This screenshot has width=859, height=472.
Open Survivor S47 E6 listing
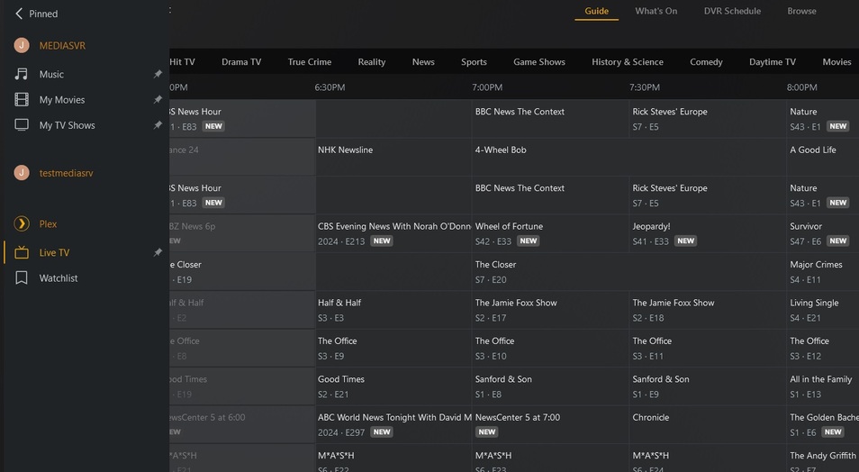pyautogui.click(x=823, y=233)
